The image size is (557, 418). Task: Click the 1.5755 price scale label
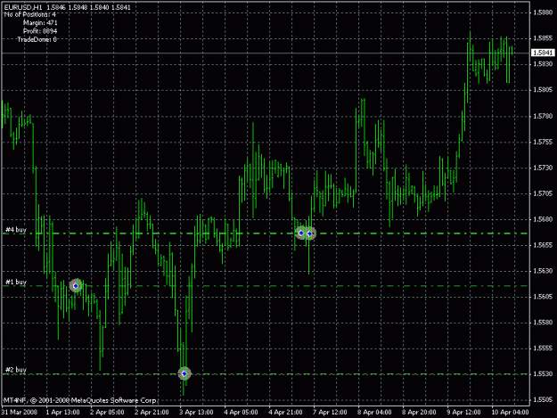click(543, 142)
